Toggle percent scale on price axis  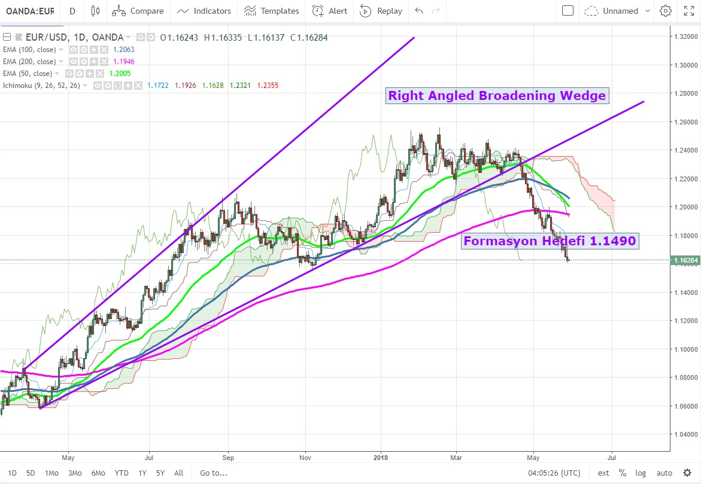[x=623, y=473]
